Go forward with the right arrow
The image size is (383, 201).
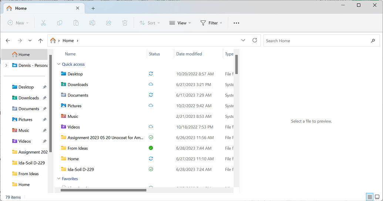pyautogui.click(x=20, y=41)
